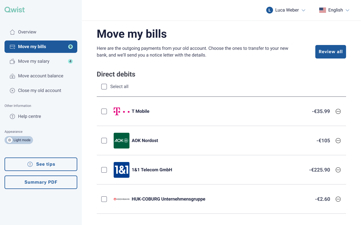Image resolution: width=361 pixels, height=225 pixels.
Task: Open more options for 1&1 Telecom GmbH
Action: [338, 170]
